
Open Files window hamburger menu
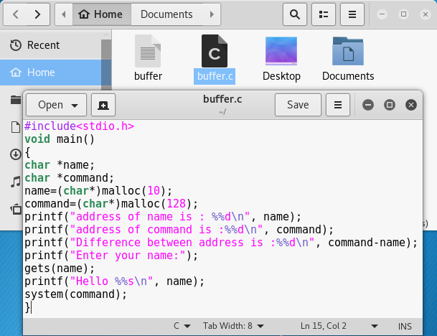click(x=352, y=14)
